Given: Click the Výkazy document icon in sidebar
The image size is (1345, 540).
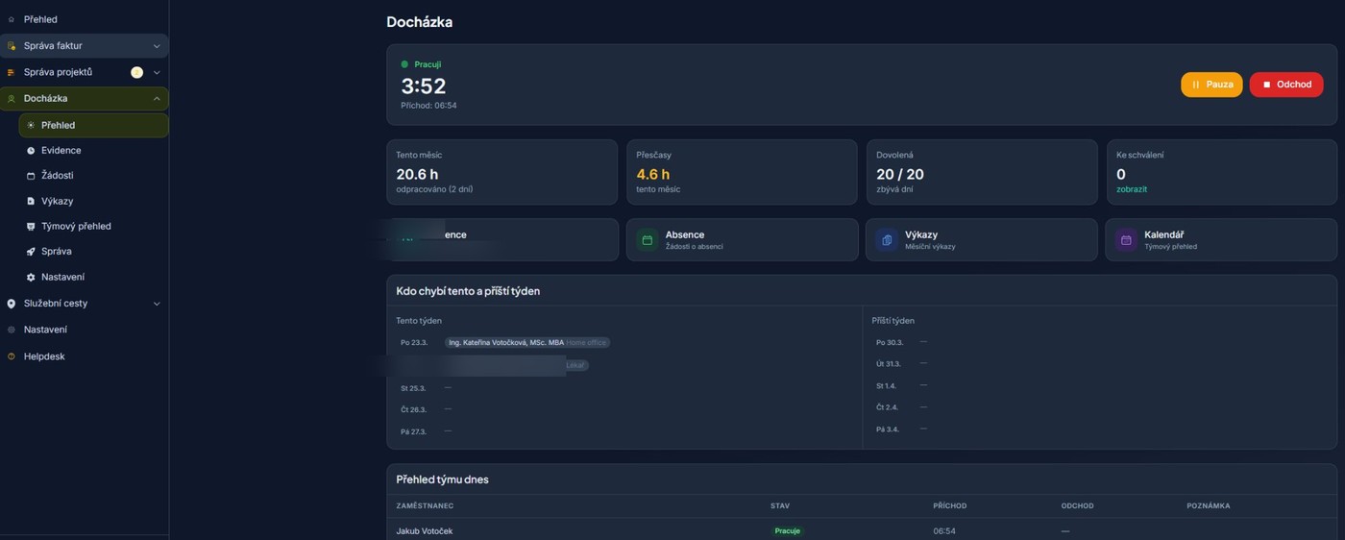Looking at the screenshot, I should point(31,202).
